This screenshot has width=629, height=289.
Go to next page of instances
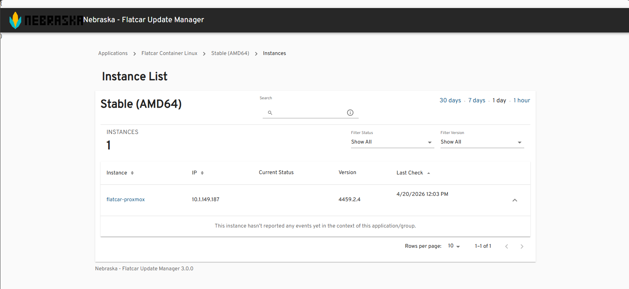(522, 247)
